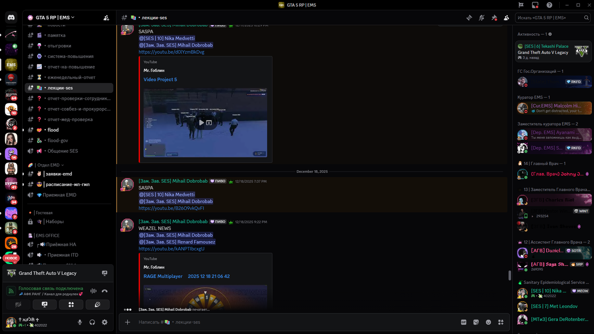Open the Inbox icon in title bar
The image size is (594, 334).
tap(535, 5)
